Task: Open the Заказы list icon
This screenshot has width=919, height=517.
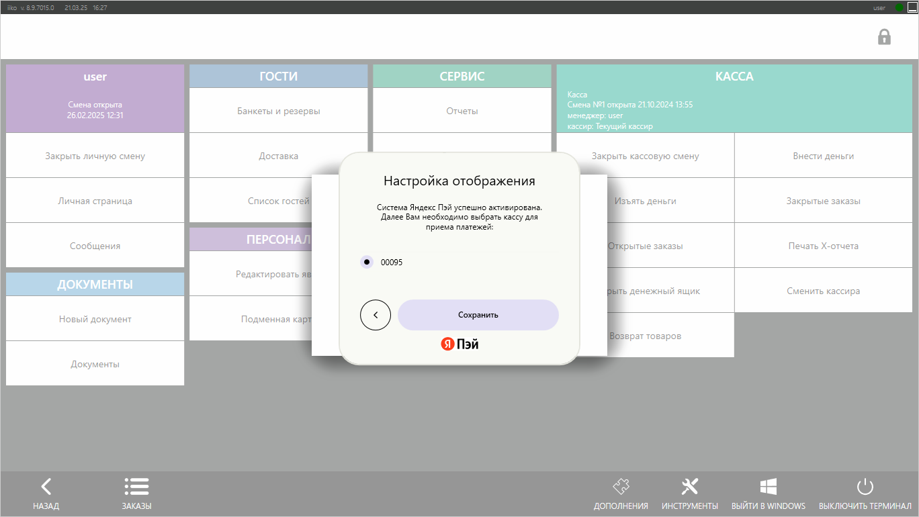Action: 136,487
